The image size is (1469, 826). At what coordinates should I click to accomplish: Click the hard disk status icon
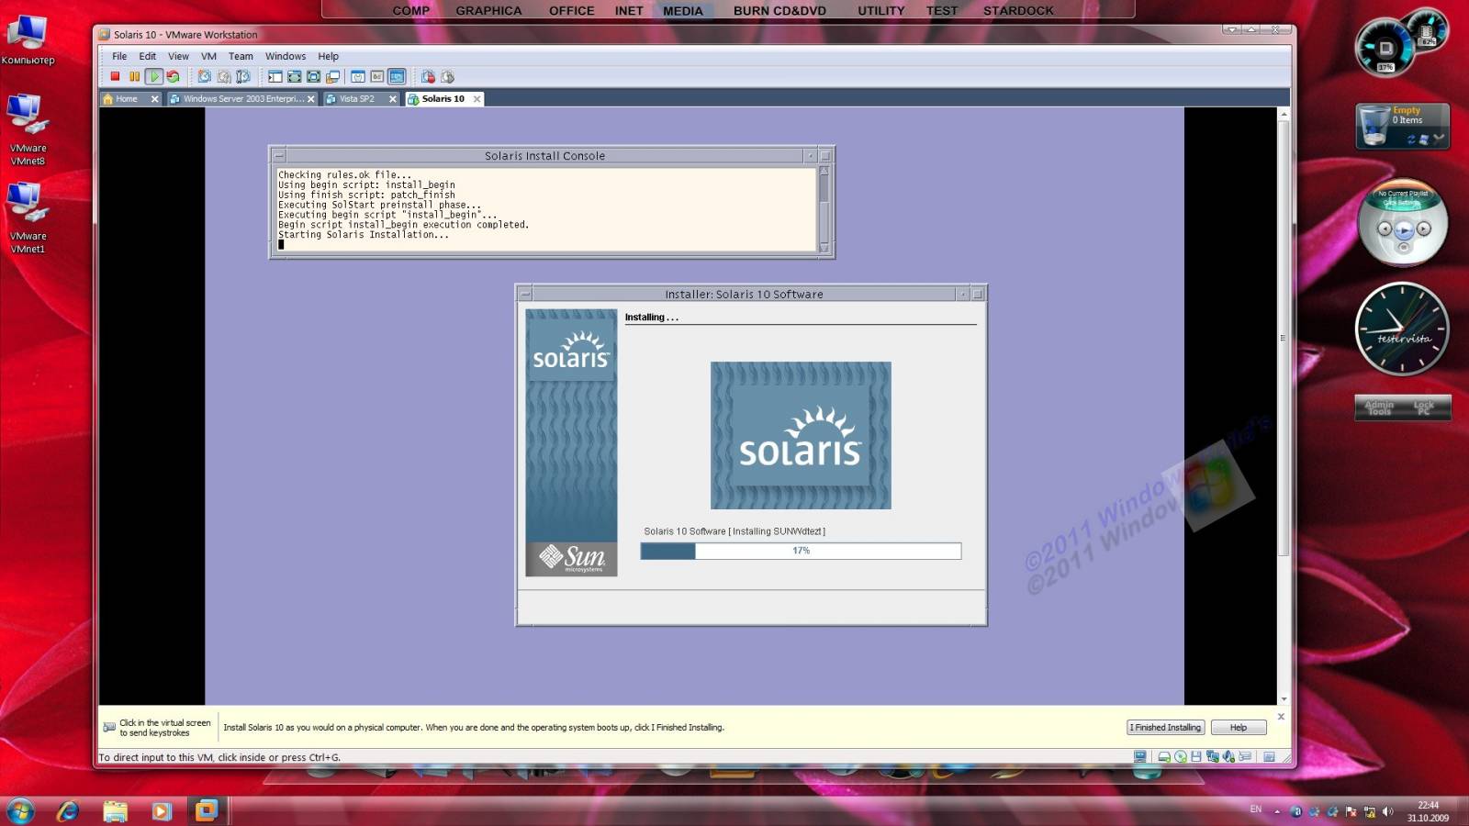1164,757
